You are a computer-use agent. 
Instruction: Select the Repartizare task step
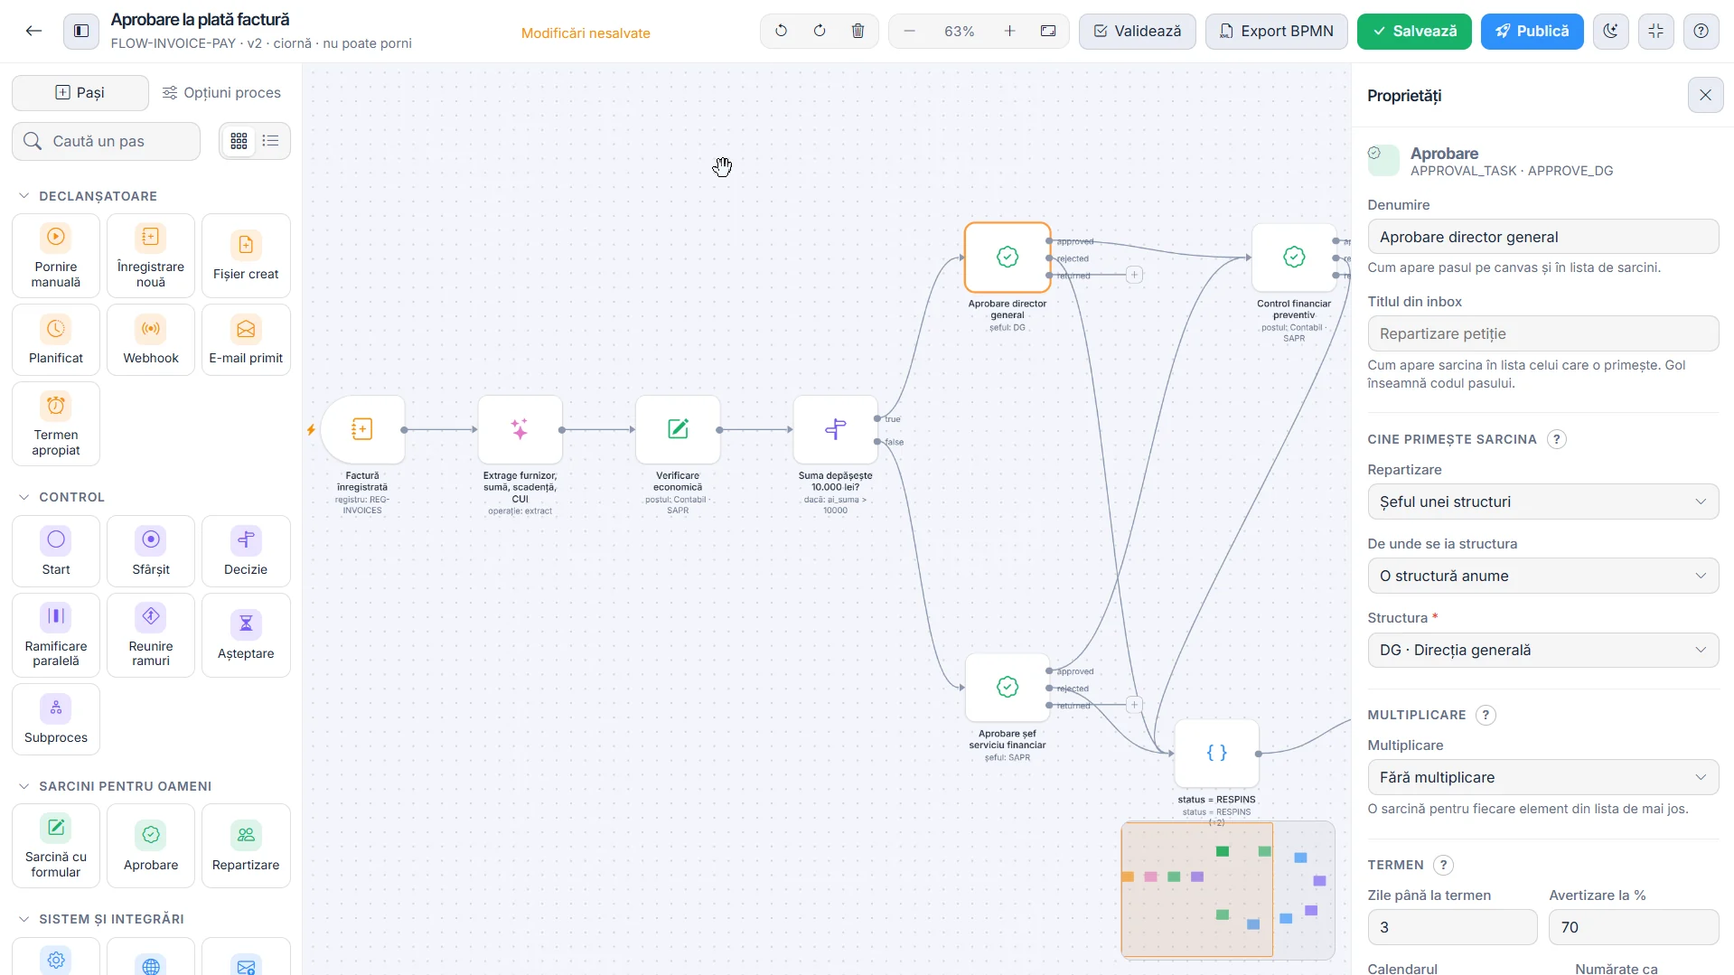click(246, 846)
